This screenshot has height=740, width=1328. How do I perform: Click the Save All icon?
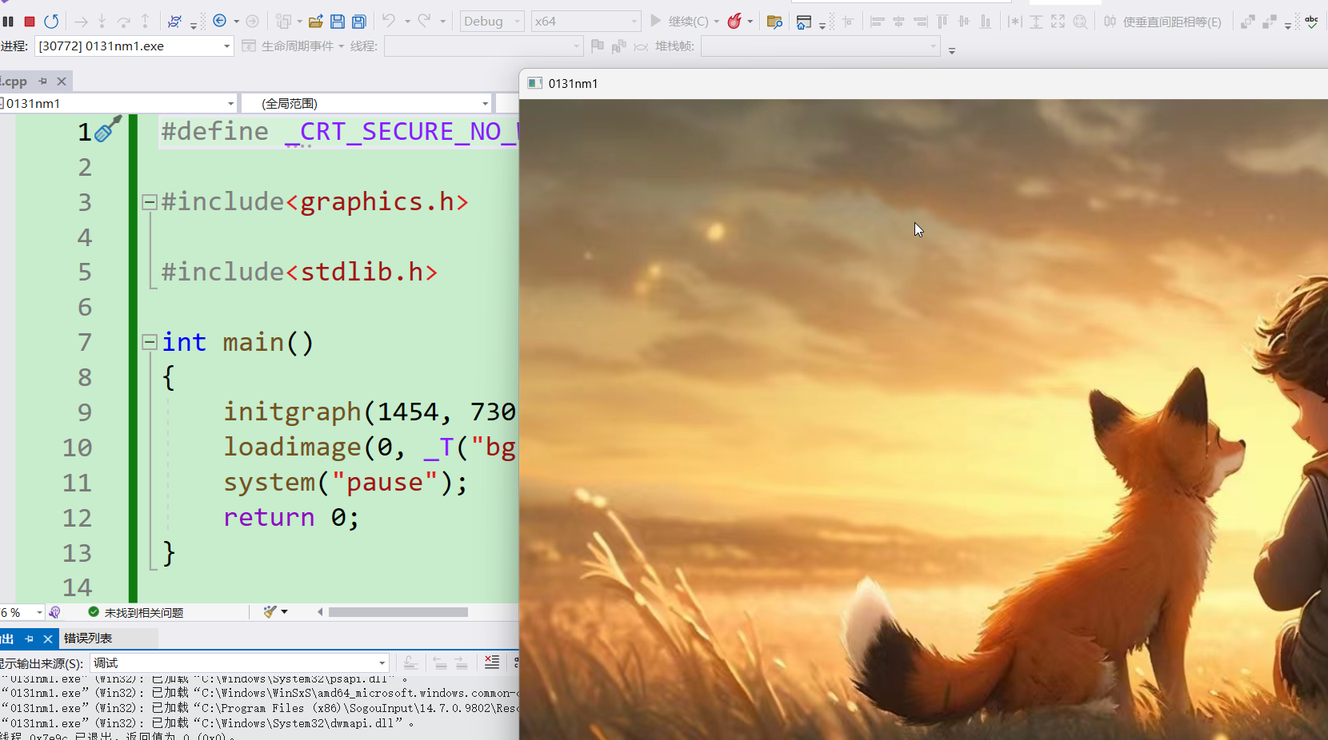click(x=359, y=22)
